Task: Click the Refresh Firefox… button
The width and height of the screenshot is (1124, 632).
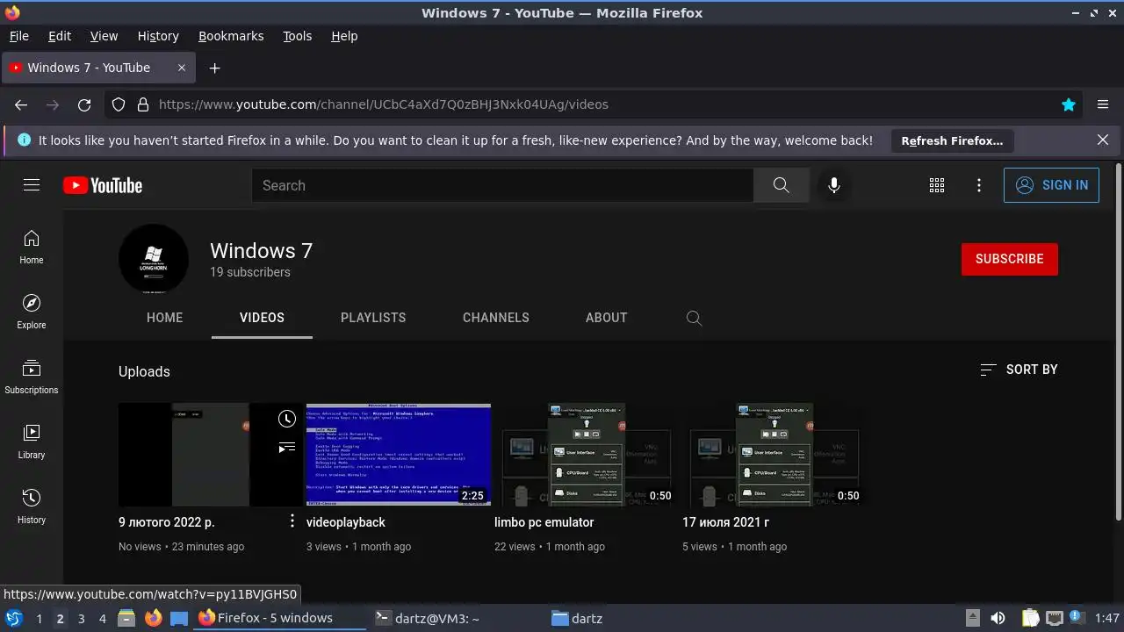Action: pos(952,140)
